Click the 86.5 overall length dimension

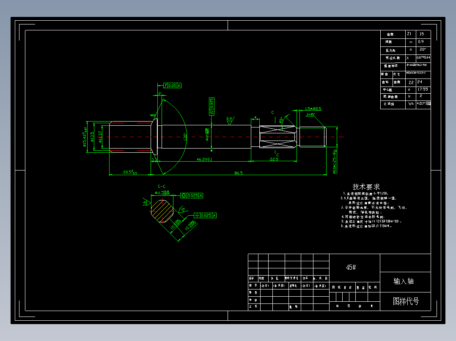239,173
